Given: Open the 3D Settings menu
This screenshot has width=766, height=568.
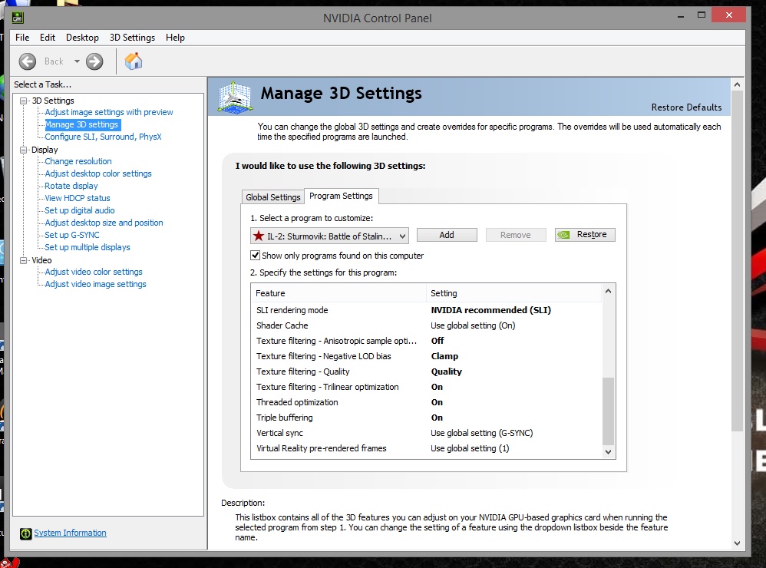Looking at the screenshot, I should click(x=132, y=38).
